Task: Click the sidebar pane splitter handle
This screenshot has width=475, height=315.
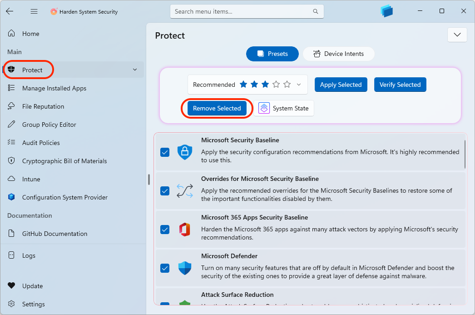Action: click(149, 180)
